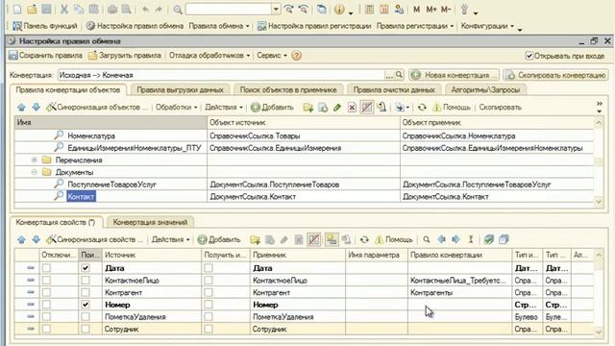This screenshot has height=346, width=615.
Task: Click 'Скопировать конвертацию' button
Action: 556,75
